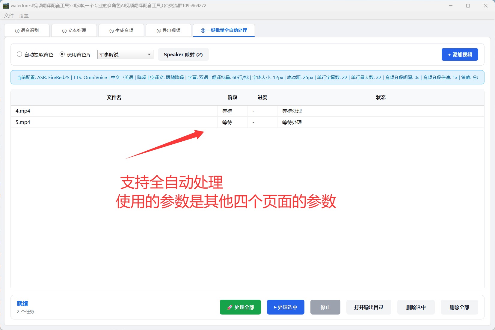Viewport: 495px width, 330px height.
Task: Click the ▸处理选中 button
Action: (x=286, y=307)
